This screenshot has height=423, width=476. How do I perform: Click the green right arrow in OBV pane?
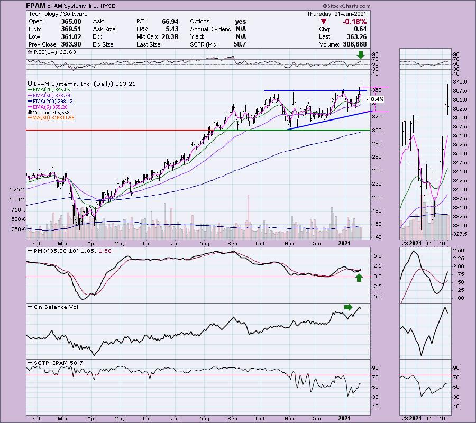click(348, 307)
